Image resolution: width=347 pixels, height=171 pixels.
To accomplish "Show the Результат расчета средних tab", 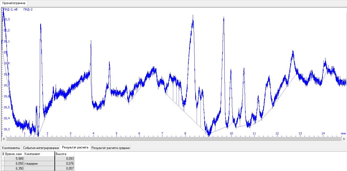I will pyautogui.click(x=110, y=148).
